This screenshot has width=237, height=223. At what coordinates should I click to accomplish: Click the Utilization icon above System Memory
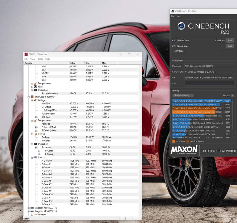click(x=36, y=90)
